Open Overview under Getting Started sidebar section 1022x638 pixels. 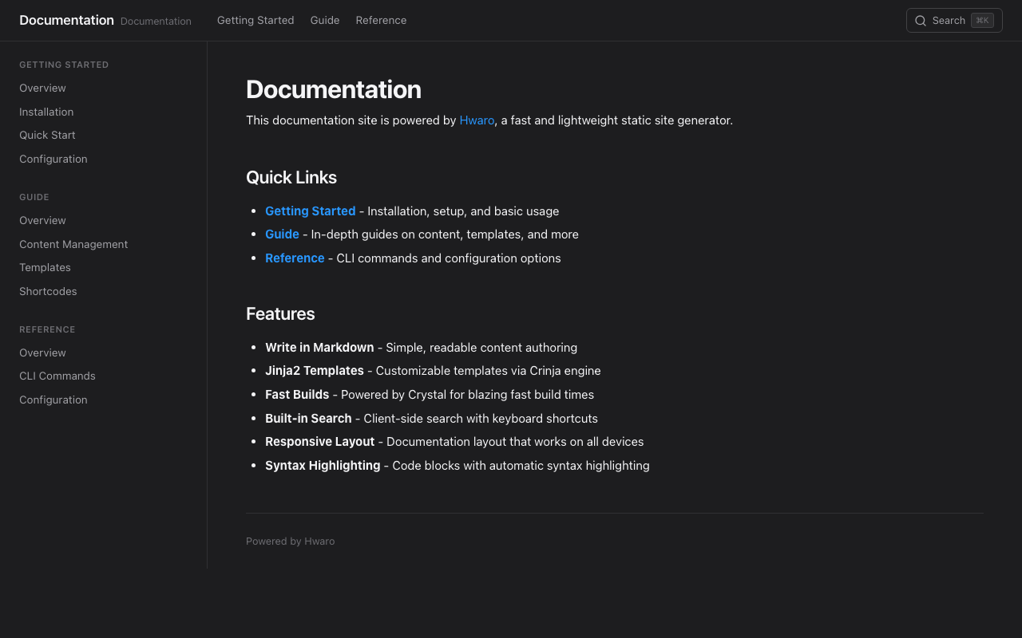tap(42, 89)
